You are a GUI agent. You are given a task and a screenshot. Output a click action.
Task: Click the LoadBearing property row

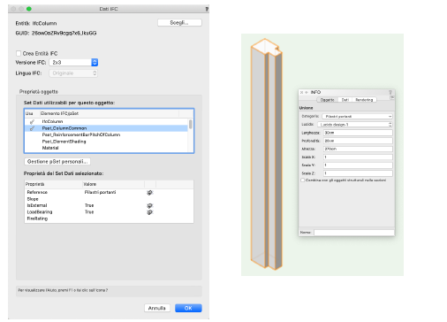click(x=109, y=212)
